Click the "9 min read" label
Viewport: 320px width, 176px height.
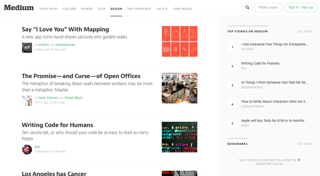click(x=58, y=49)
